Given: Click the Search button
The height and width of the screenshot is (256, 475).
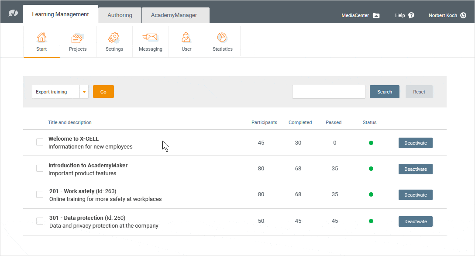Looking at the screenshot, I should pyautogui.click(x=385, y=92).
